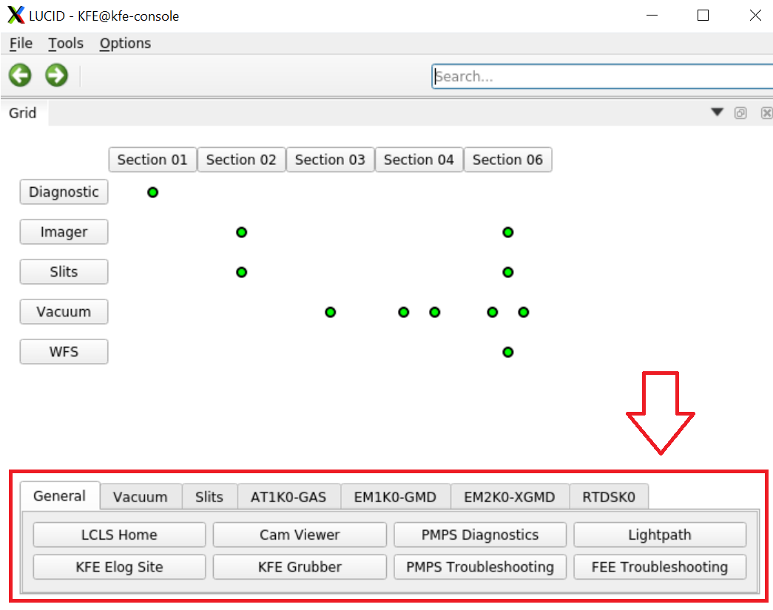Screen dimensions: 773x610
Task: Click the Diagnostic Section 01 green indicator
Action: [x=152, y=192]
